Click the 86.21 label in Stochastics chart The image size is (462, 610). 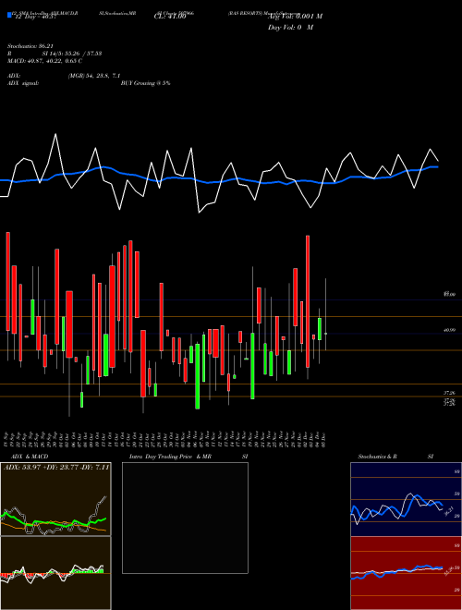coord(448,511)
